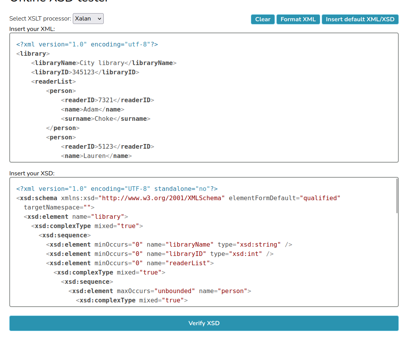This screenshot has width=415, height=338.
Task: Click the XMLSchema namespace URL in XSD
Action: pyautogui.click(x=161, y=198)
